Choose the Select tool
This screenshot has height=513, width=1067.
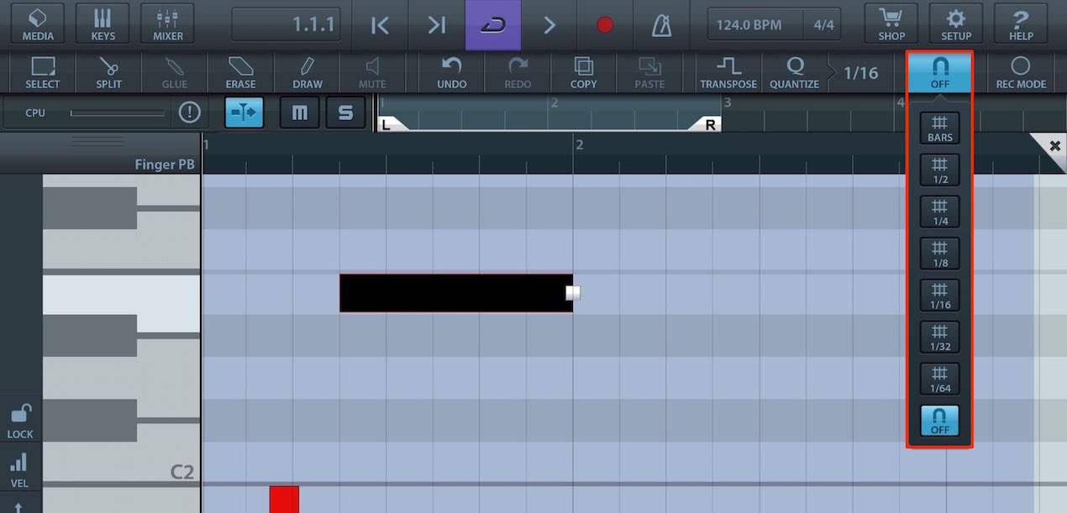(42, 72)
